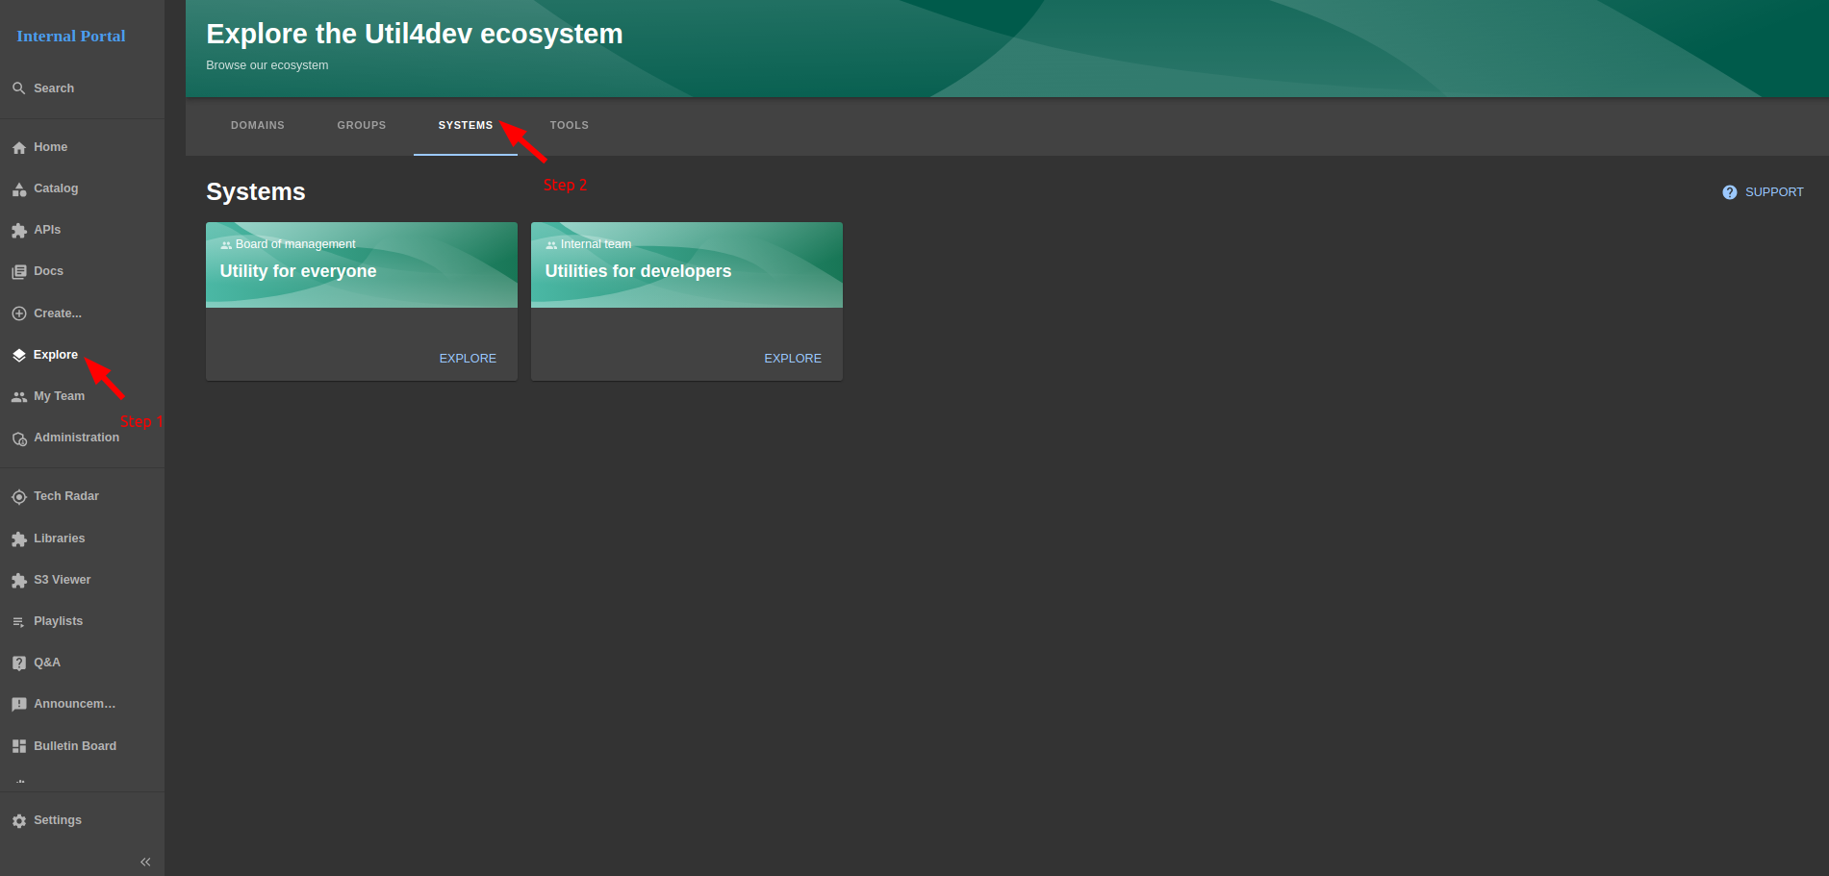The width and height of the screenshot is (1829, 876).
Task: Switch to the Groups tab
Action: [362, 126]
